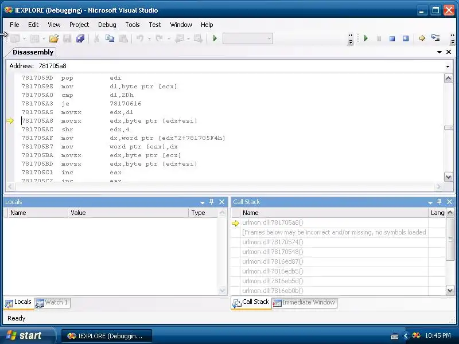Switch to the Immediate Window tab
Screen dimensions: 459x344
click(304, 303)
